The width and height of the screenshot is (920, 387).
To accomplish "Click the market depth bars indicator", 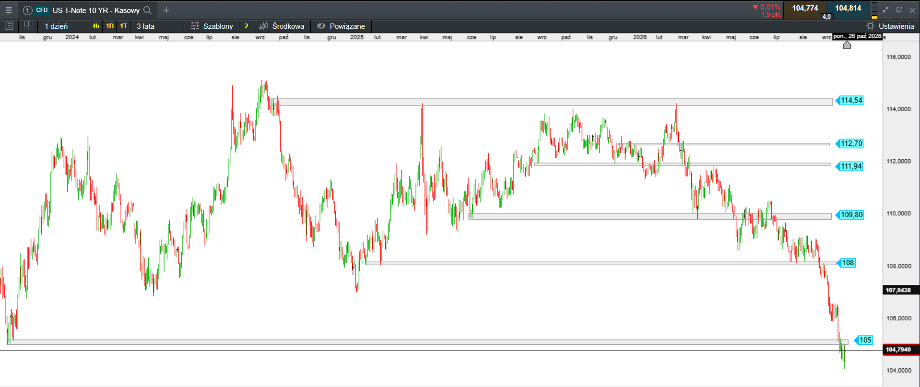I will click(x=874, y=10).
